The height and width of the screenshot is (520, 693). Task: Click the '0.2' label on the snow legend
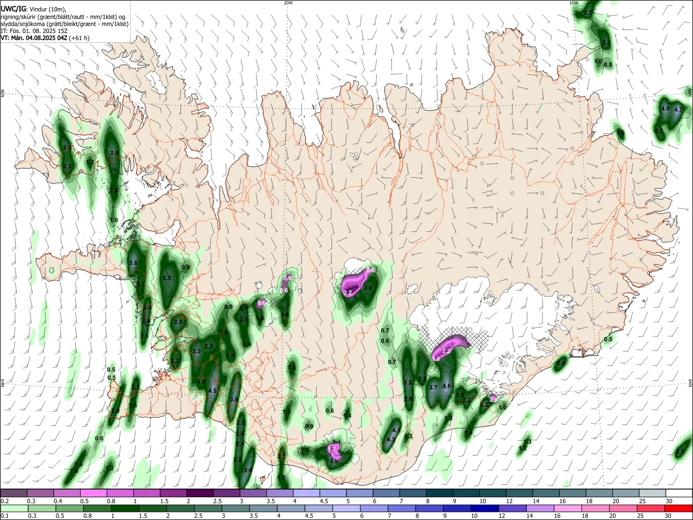4,501
